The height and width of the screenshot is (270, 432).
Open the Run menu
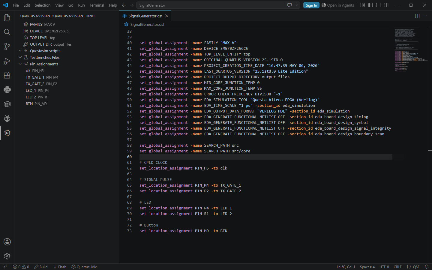click(x=81, y=5)
